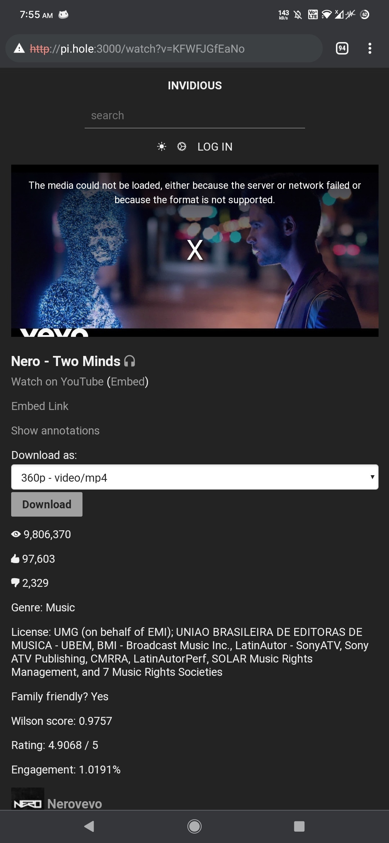Screen dimensions: 389x843
Task: Dismiss the media error X in player
Action: click(x=195, y=250)
